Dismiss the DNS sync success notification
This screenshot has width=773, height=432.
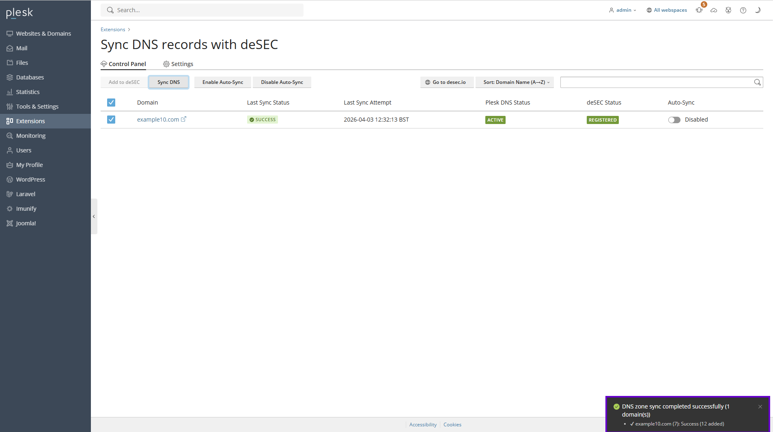[x=760, y=406]
